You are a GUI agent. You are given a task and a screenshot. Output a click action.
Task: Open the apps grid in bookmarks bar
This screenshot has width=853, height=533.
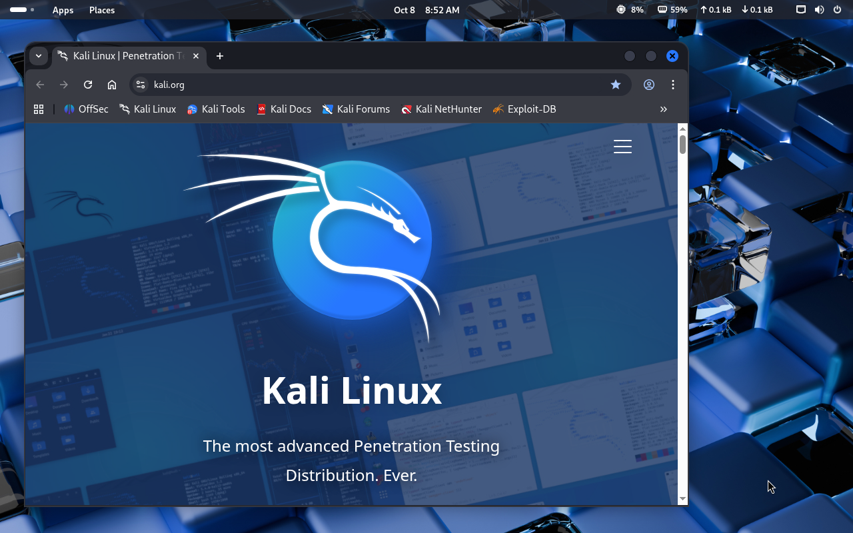[39, 109]
